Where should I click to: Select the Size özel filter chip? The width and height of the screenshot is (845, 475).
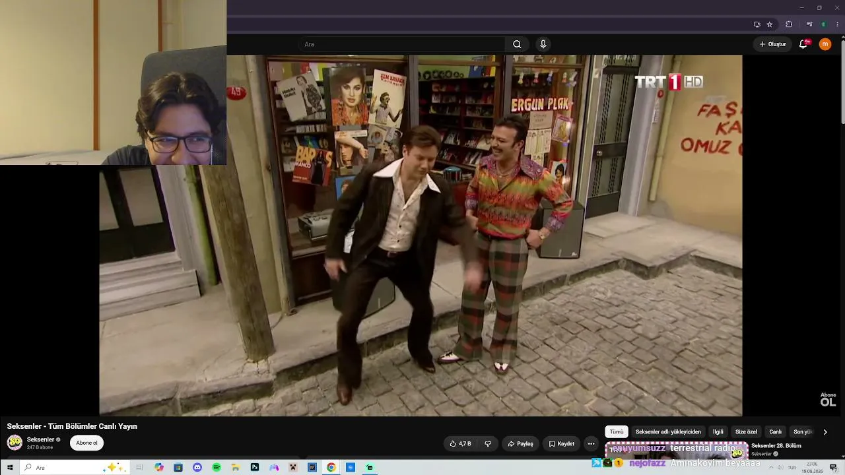746,432
